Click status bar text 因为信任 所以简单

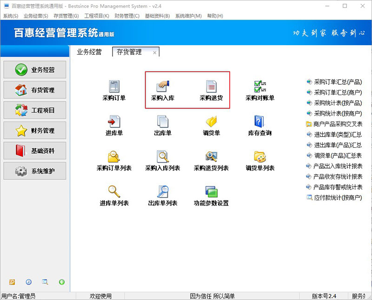[x=212, y=296]
